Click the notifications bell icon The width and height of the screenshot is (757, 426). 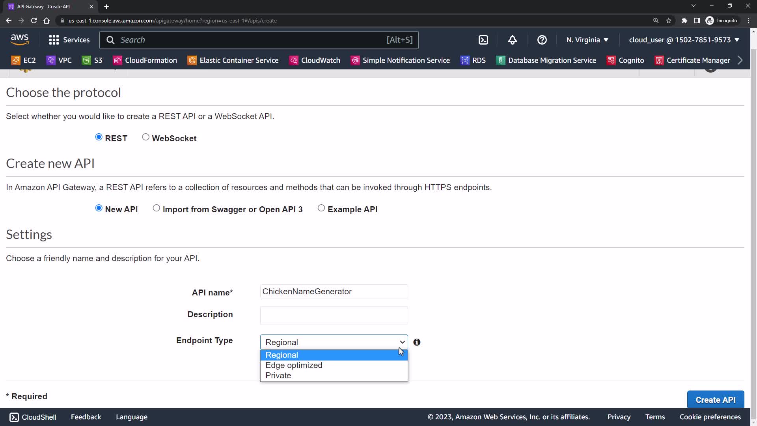512,40
